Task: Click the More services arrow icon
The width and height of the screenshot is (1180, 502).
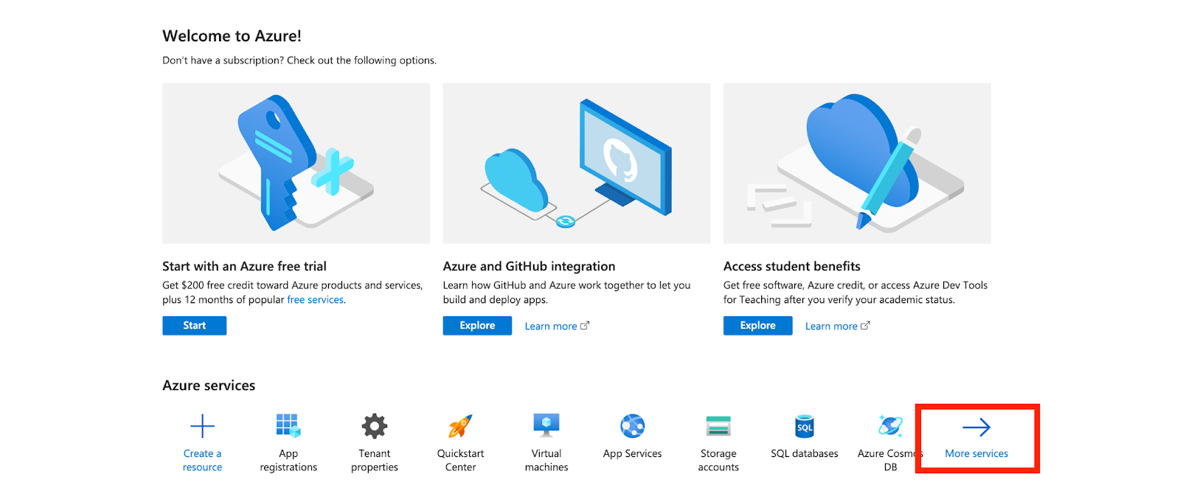Action: 976,427
